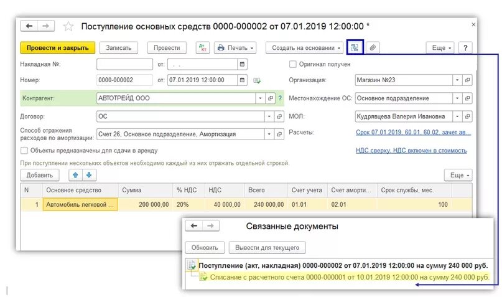
Task: Tick the Оригинал получен checkbox
Action: point(292,64)
